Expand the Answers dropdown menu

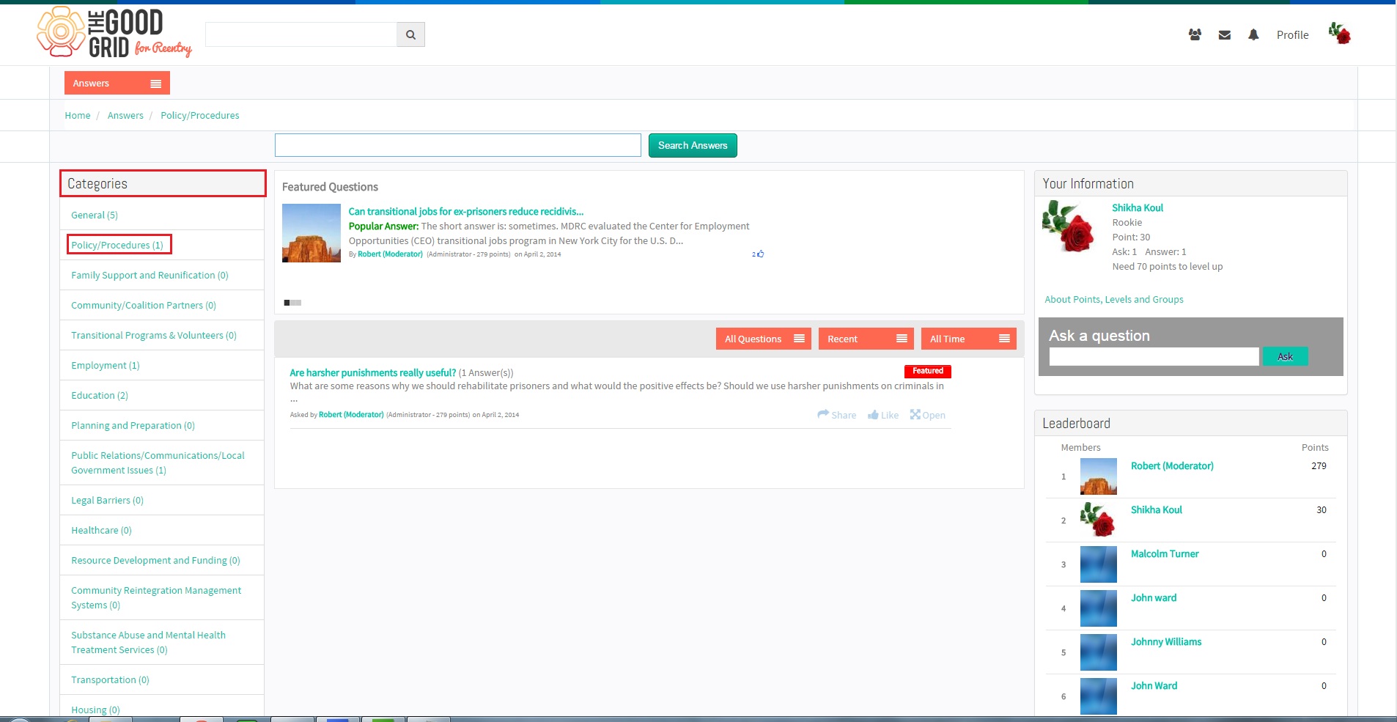point(117,83)
